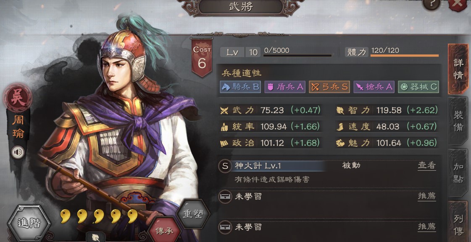Click the red 傳承 inheritance button
This screenshot has width=471, height=242.
click(x=164, y=230)
